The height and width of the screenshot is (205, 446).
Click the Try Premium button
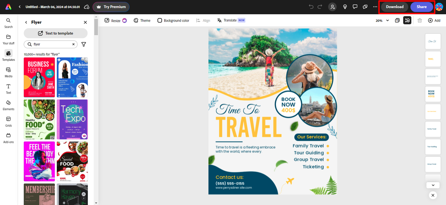pyautogui.click(x=111, y=7)
